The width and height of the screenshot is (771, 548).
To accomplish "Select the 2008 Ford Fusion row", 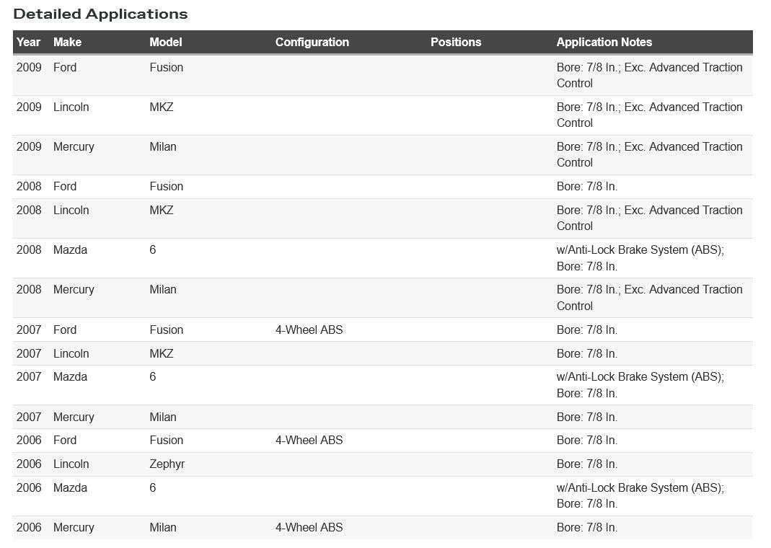I will click(382, 187).
